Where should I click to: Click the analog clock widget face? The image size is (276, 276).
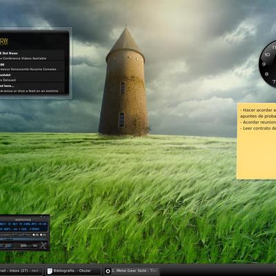coord(268,63)
